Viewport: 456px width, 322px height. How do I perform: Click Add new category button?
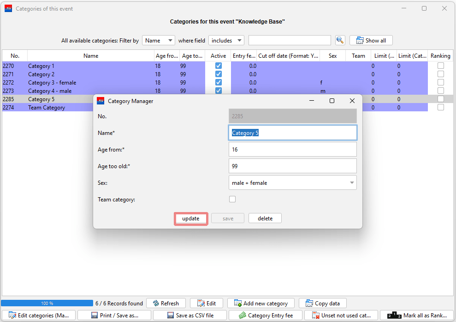[x=261, y=304]
